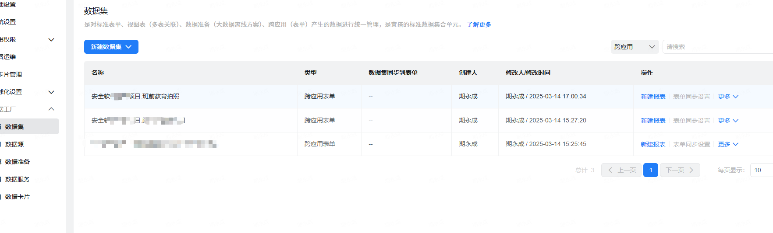Select page 1 in pagination

pos(650,170)
